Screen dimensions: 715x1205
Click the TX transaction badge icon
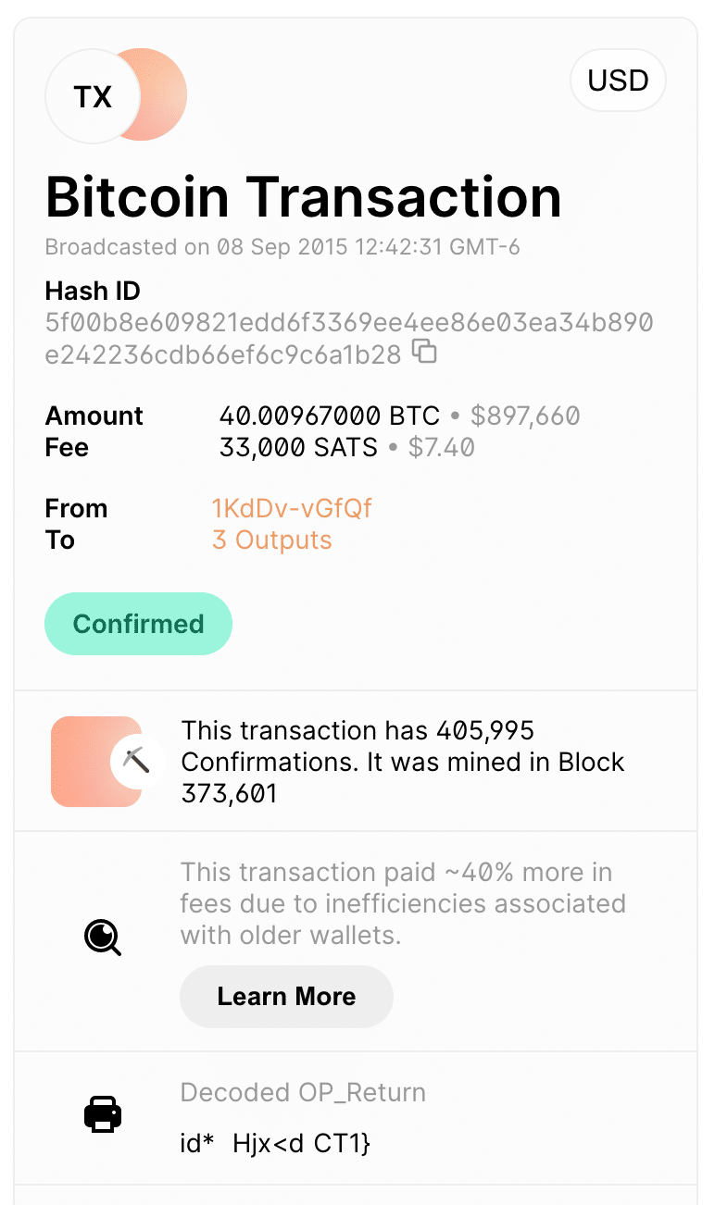pyautogui.click(x=93, y=96)
